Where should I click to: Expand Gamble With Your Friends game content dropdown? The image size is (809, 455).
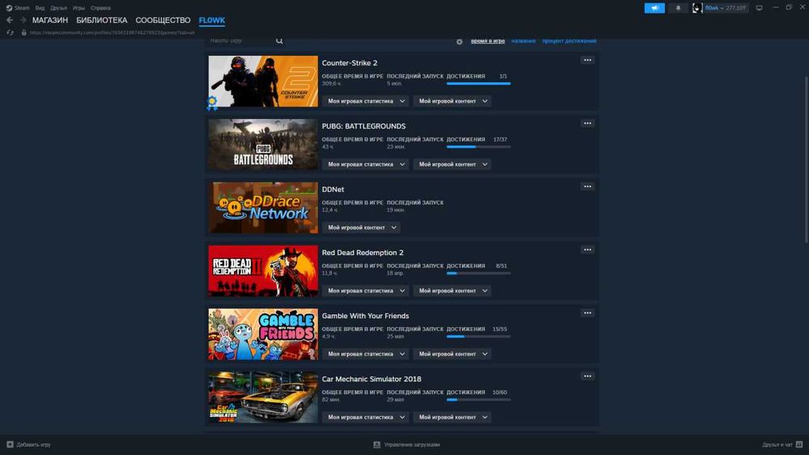[452, 354]
